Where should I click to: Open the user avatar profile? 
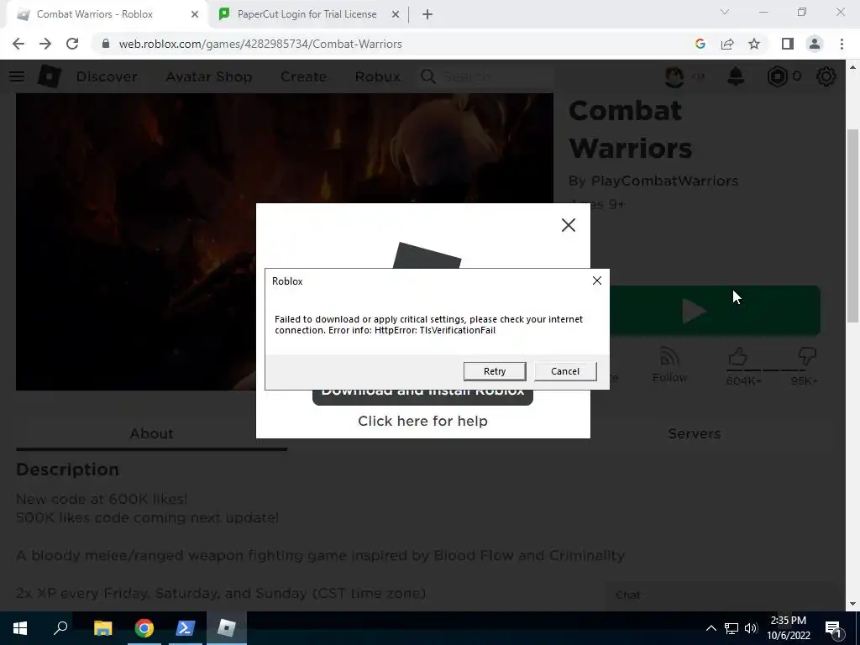tap(674, 76)
